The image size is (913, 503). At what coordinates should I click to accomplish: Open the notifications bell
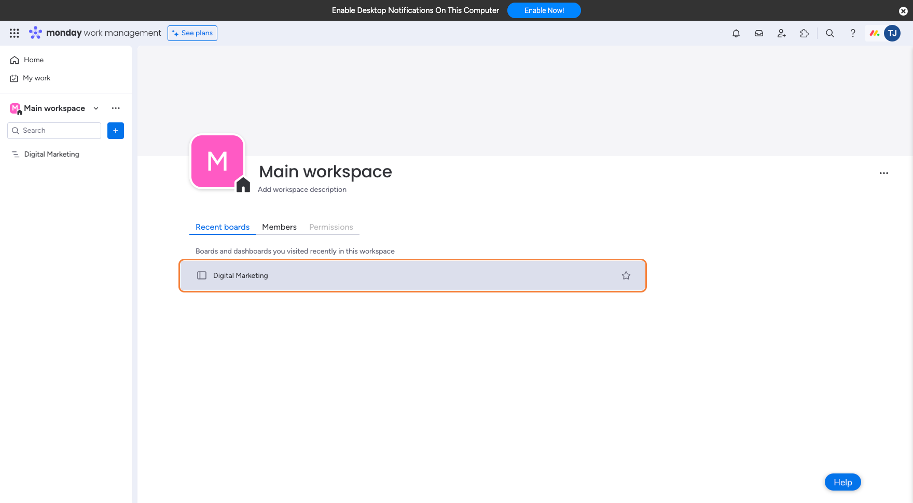point(736,33)
